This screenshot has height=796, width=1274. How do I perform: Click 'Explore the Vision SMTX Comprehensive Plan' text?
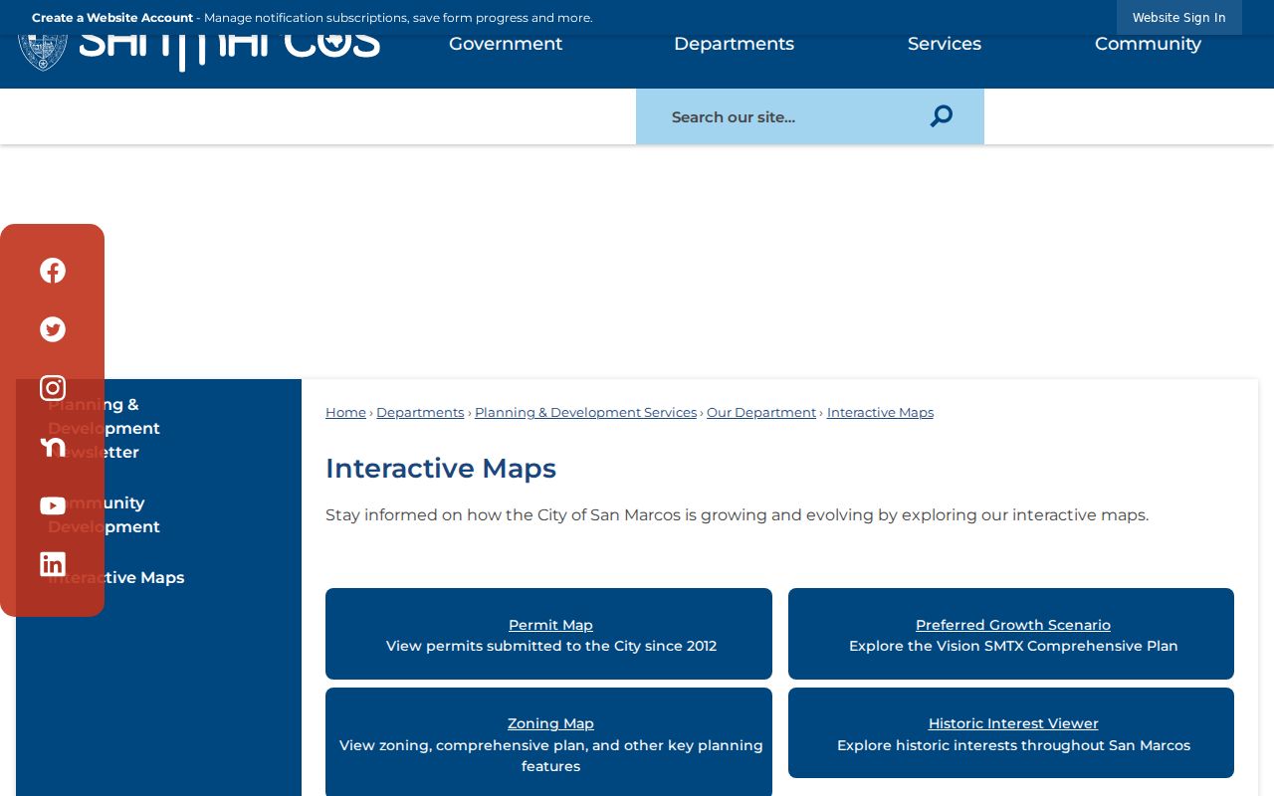(x=1013, y=646)
